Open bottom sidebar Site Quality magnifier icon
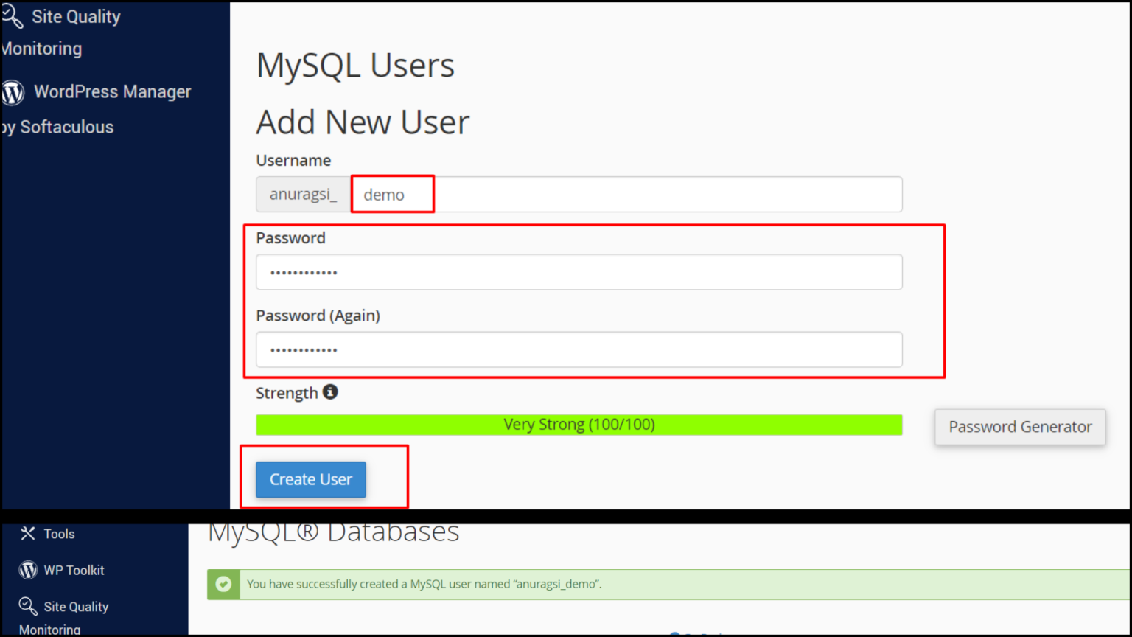 [x=28, y=606]
